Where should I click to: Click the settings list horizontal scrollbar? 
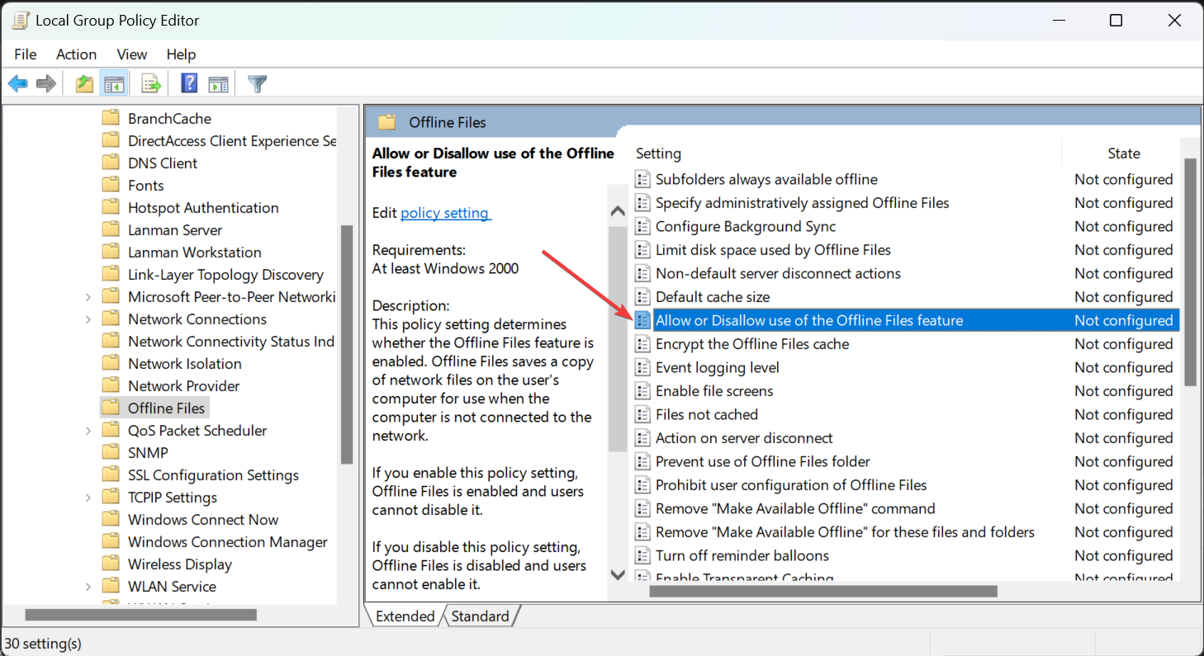(x=823, y=591)
